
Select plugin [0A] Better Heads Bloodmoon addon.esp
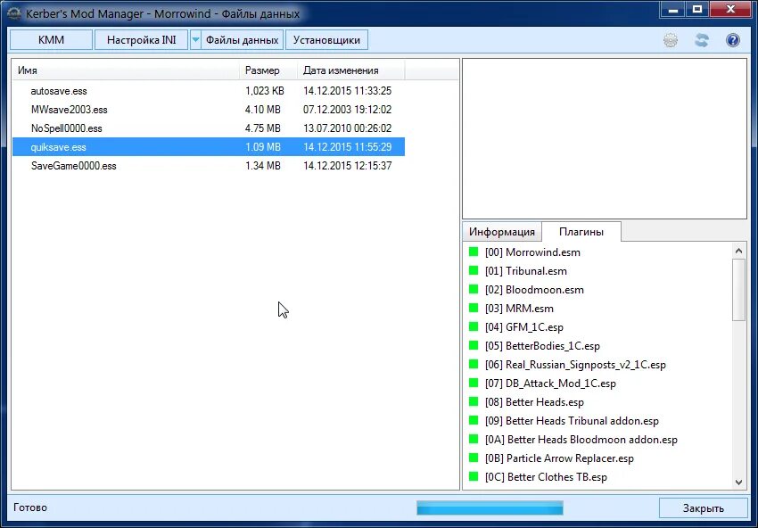(x=581, y=440)
